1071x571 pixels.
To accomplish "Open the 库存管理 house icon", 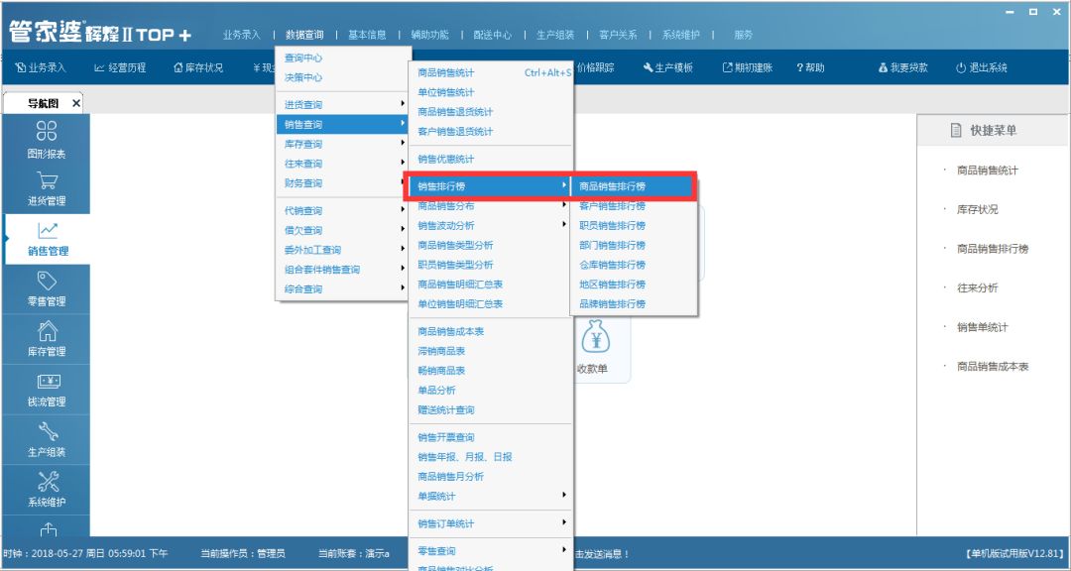I will pos(46,337).
